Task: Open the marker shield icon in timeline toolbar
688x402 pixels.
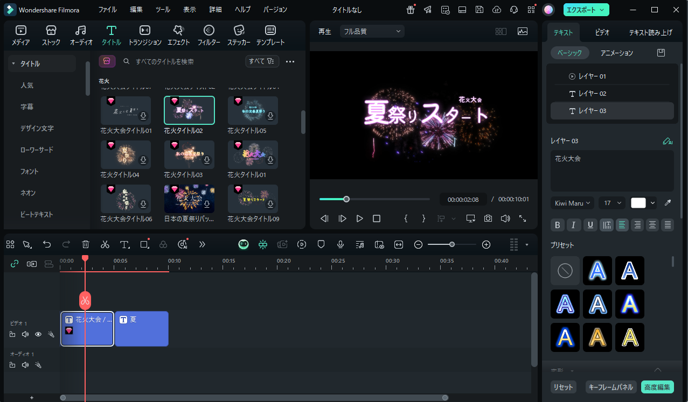Action: tap(321, 244)
